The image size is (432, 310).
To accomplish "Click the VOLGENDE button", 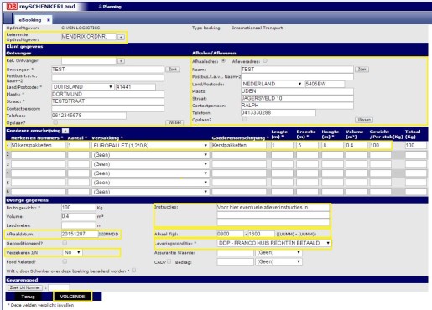I will click(x=72, y=297).
